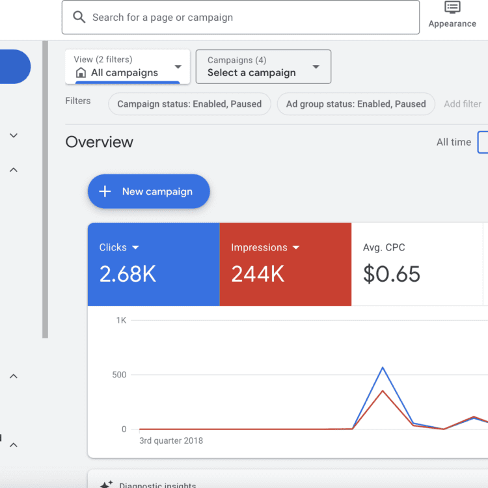Viewport: 488px width, 488px height.
Task: Open the Impressions metric dropdown arrow
Action: 296,248
